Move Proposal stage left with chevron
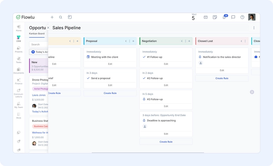 126,41
